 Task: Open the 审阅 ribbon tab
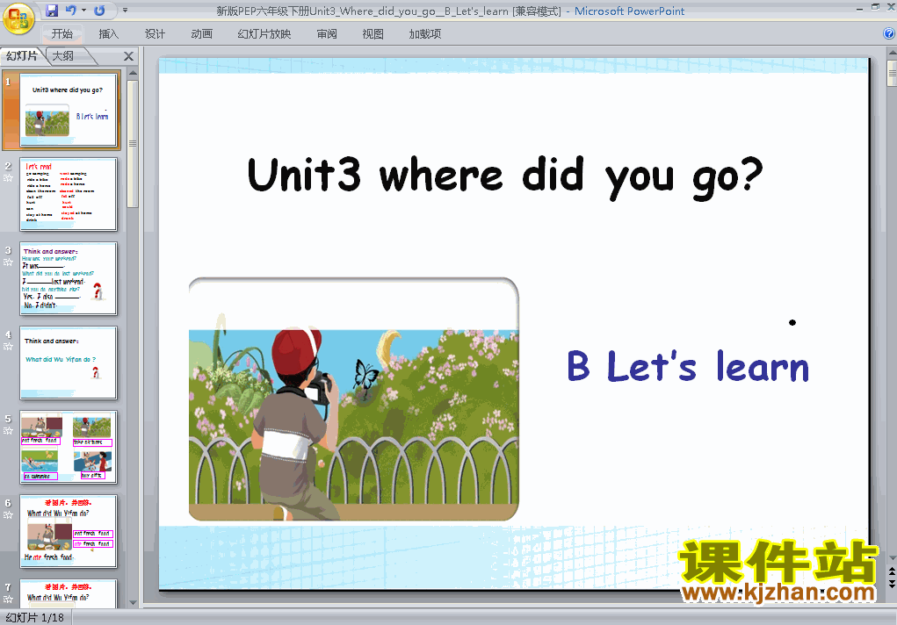pos(327,33)
